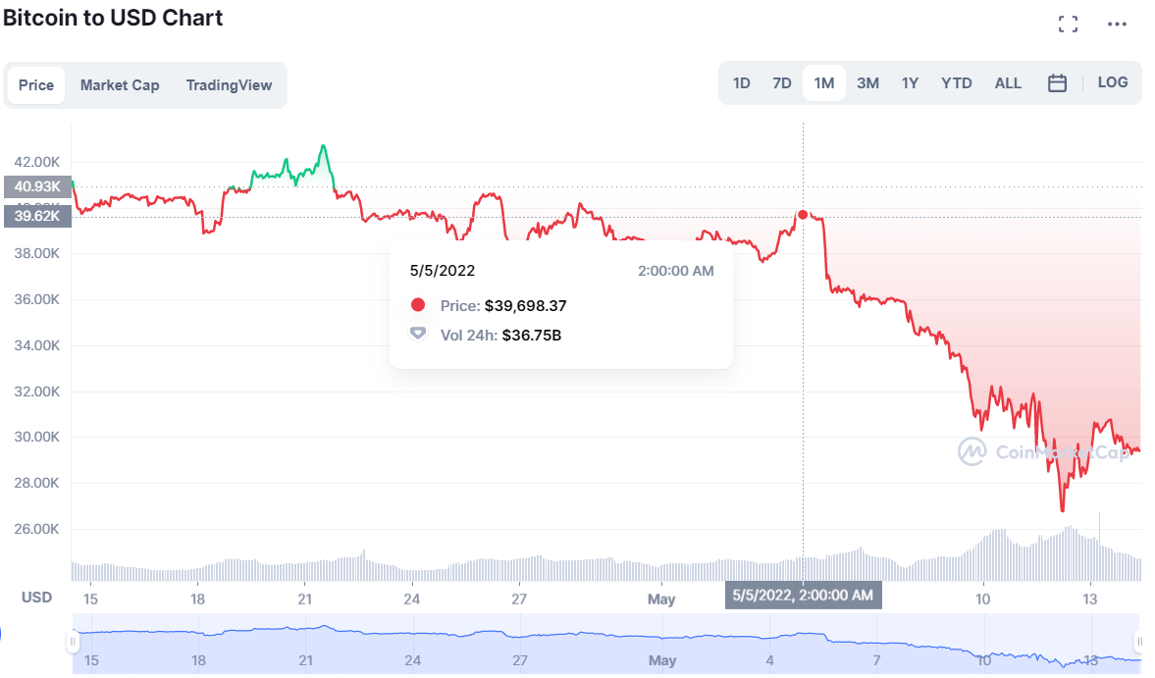Select the 7D time range
The width and height of the screenshot is (1155, 678).
pos(781,83)
